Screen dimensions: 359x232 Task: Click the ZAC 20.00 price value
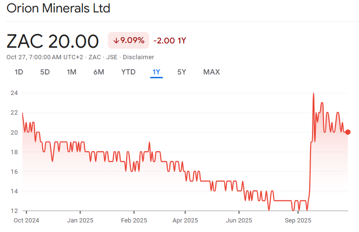53,41
